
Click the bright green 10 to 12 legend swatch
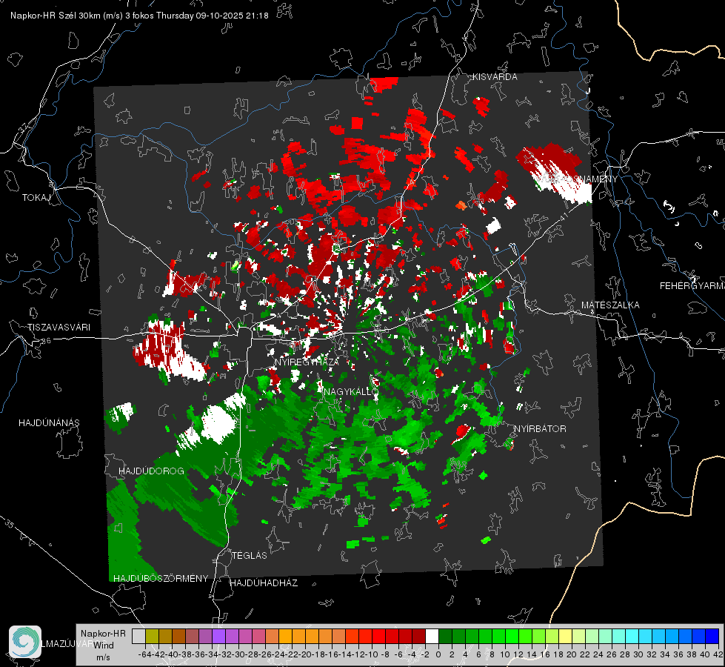click(x=512, y=637)
